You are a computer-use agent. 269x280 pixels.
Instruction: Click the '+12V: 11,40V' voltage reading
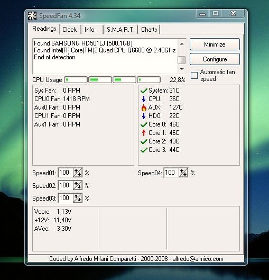pos(53,220)
